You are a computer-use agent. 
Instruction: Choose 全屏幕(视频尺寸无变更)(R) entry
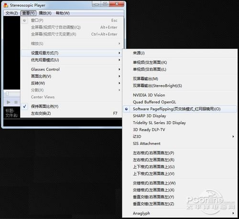point(72,34)
